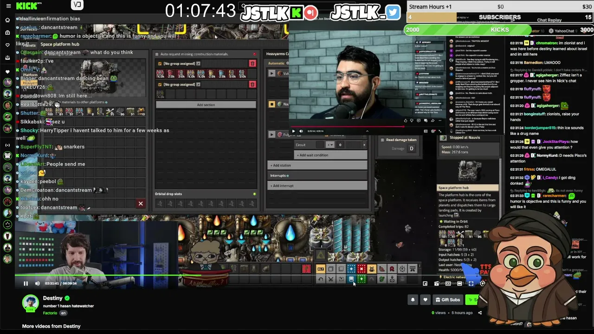Close the space platform hub window
Screen dimensions: 594x334
pyautogui.click(x=141, y=203)
